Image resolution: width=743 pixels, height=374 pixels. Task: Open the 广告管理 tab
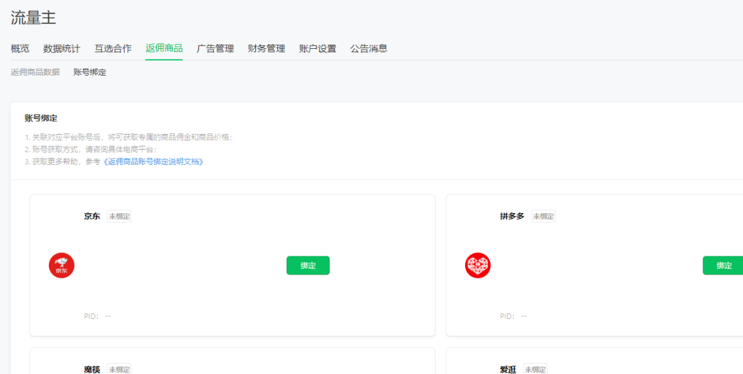coord(215,49)
